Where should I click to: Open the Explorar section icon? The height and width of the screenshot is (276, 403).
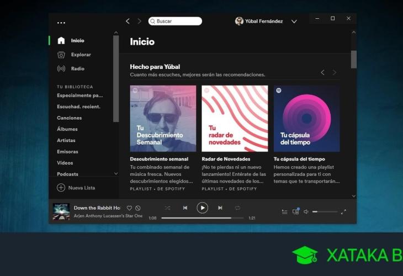point(61,55)
